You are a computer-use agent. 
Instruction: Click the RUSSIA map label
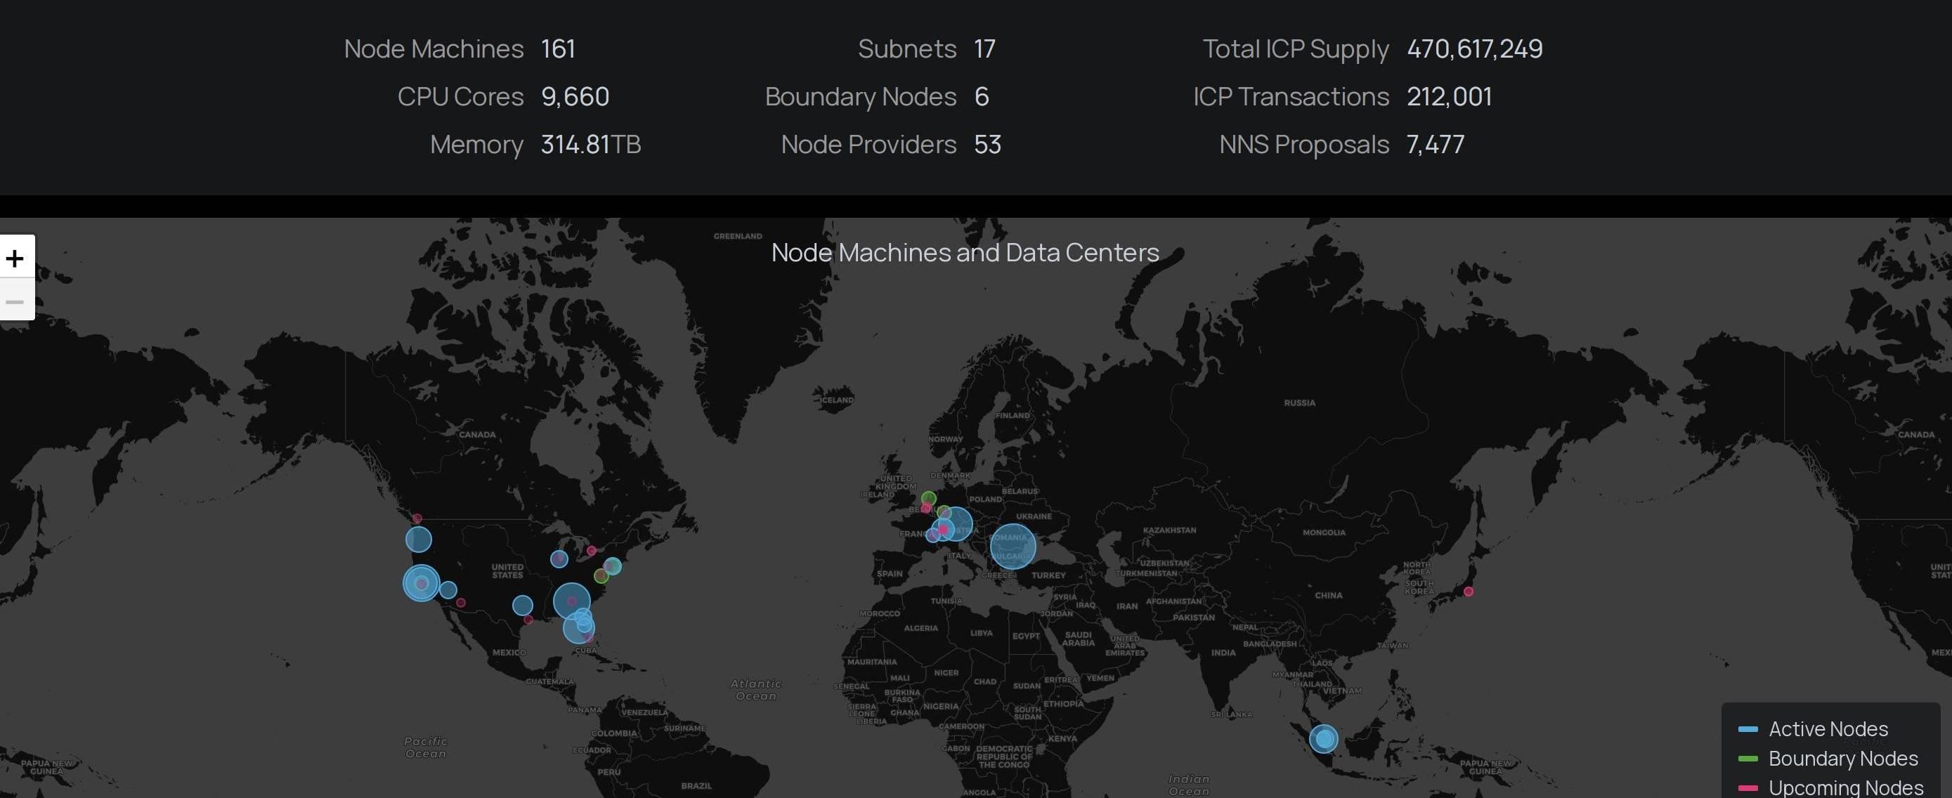pos(1299,403)
